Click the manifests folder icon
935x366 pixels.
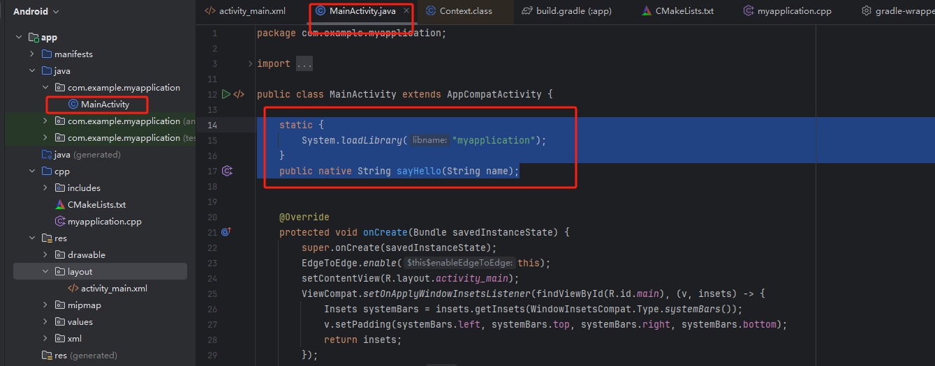47,54
